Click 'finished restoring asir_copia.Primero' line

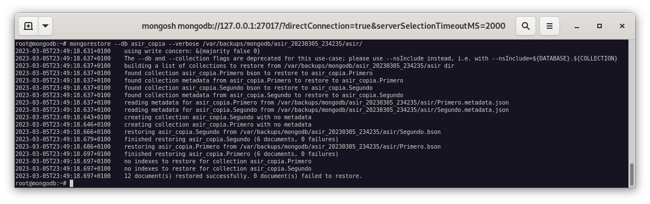[176, 154]
